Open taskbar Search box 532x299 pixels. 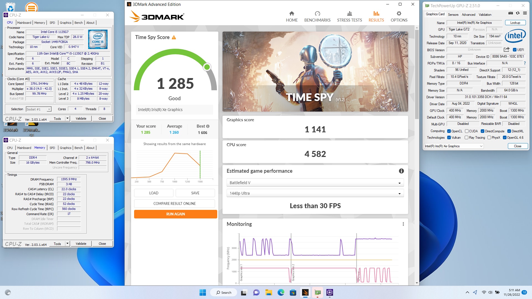(223, 292)
